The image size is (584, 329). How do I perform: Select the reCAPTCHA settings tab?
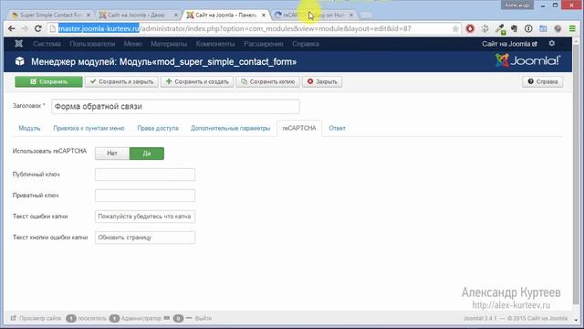coord(299,128)
